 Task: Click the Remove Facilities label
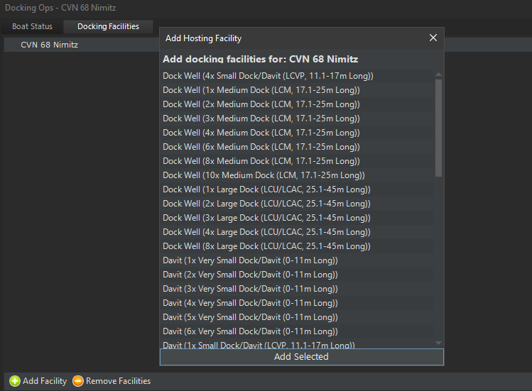point(118,381)
